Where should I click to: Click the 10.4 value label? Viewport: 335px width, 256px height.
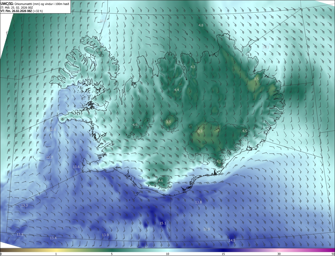click(x=103, y=21)
